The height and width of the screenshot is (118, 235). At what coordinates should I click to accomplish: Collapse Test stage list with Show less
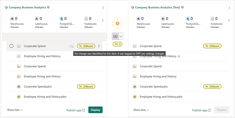[141, 110]
